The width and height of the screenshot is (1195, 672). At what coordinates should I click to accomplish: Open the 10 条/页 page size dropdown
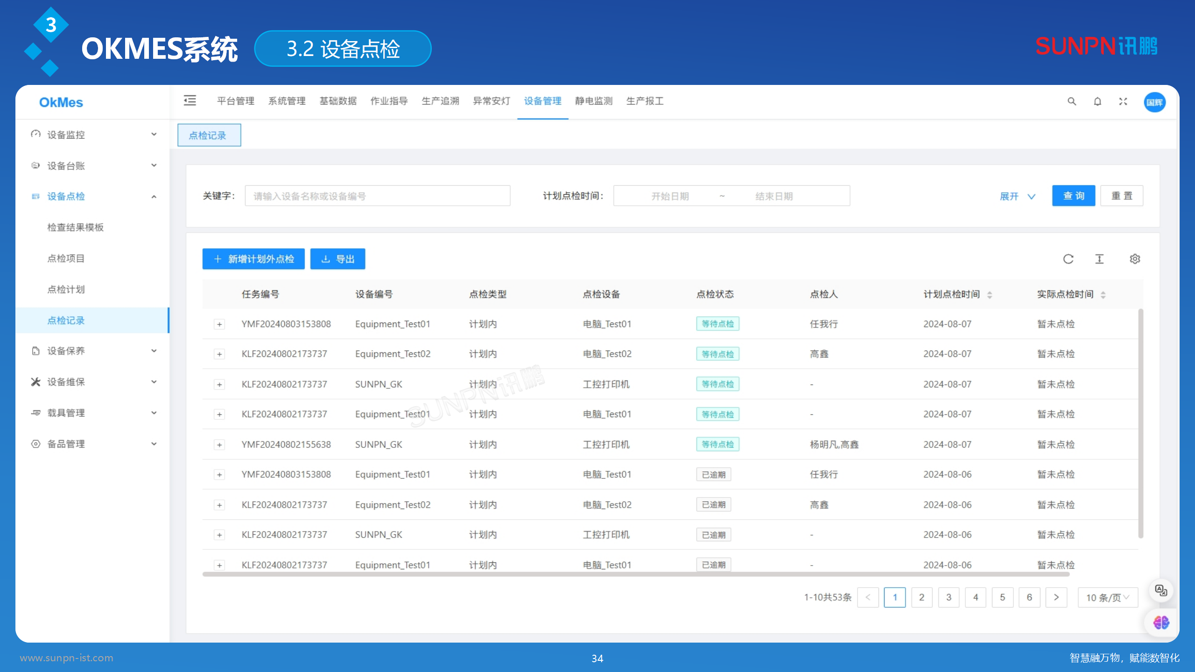1107,597
